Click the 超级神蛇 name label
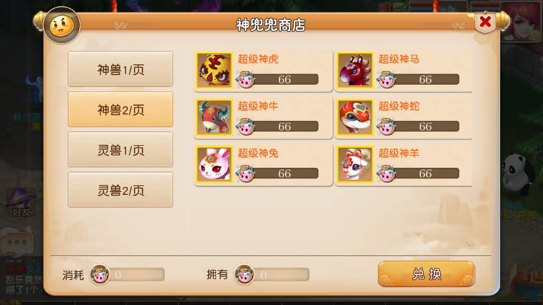 [399, 106]
